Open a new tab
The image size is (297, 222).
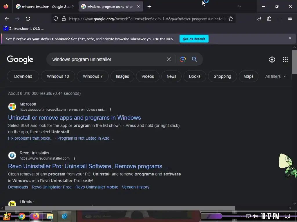click(149, 7)
